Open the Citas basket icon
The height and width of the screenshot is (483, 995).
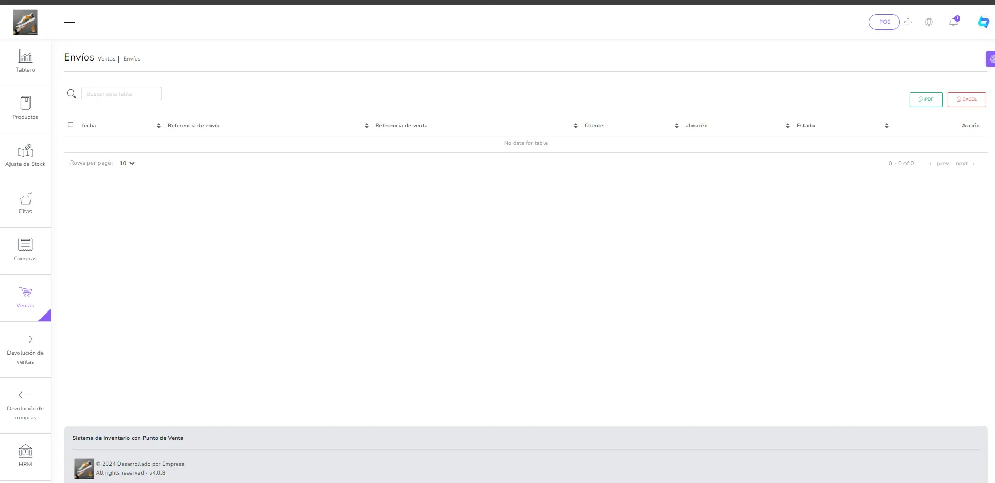25,198
